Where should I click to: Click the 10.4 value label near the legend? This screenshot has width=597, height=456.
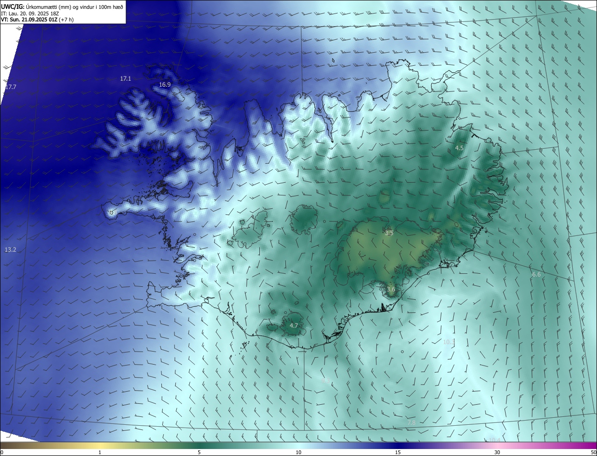(x=494, y=440)
